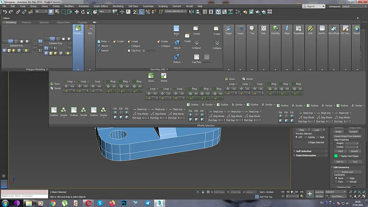Image resolution: width=368 pixels, height=207 pixels.
Task: Click the Bridge button
Action: coord(338,132)
